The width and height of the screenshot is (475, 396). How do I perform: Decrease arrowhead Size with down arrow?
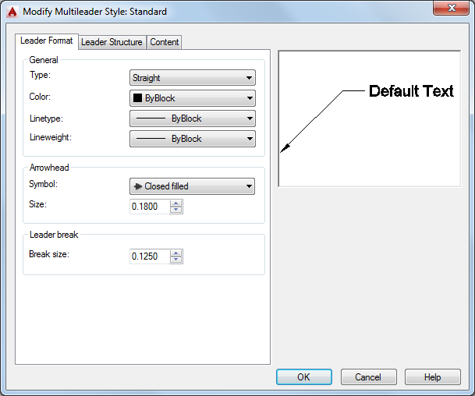pyautogui.click(x=176, y=210)
